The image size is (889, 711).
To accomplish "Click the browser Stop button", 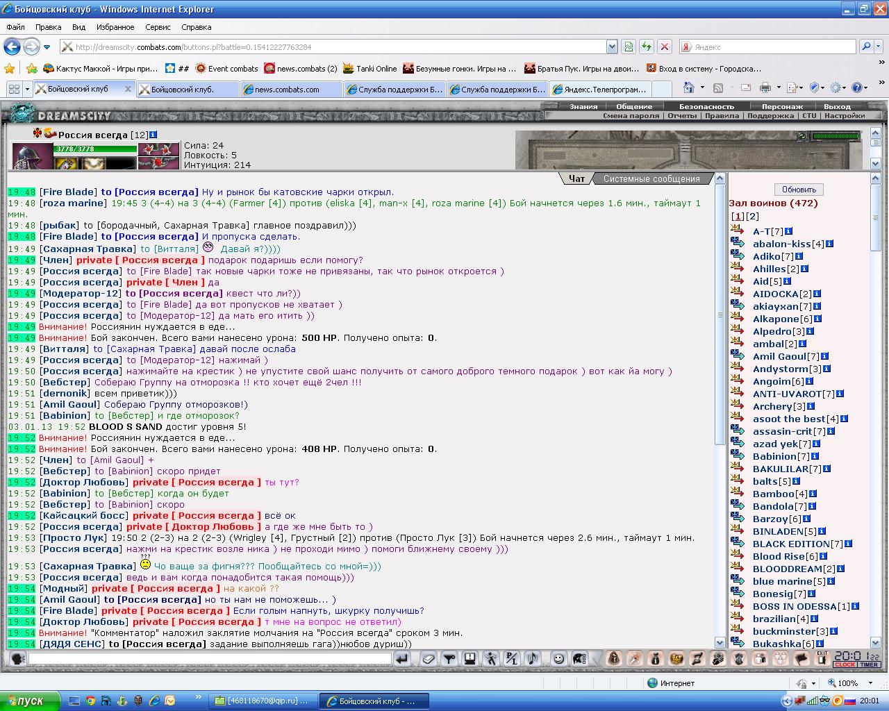I will [x=665, y=47].
